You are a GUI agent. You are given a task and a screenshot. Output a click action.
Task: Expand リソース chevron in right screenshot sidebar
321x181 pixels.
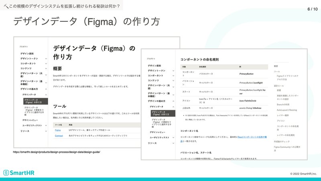173,143
